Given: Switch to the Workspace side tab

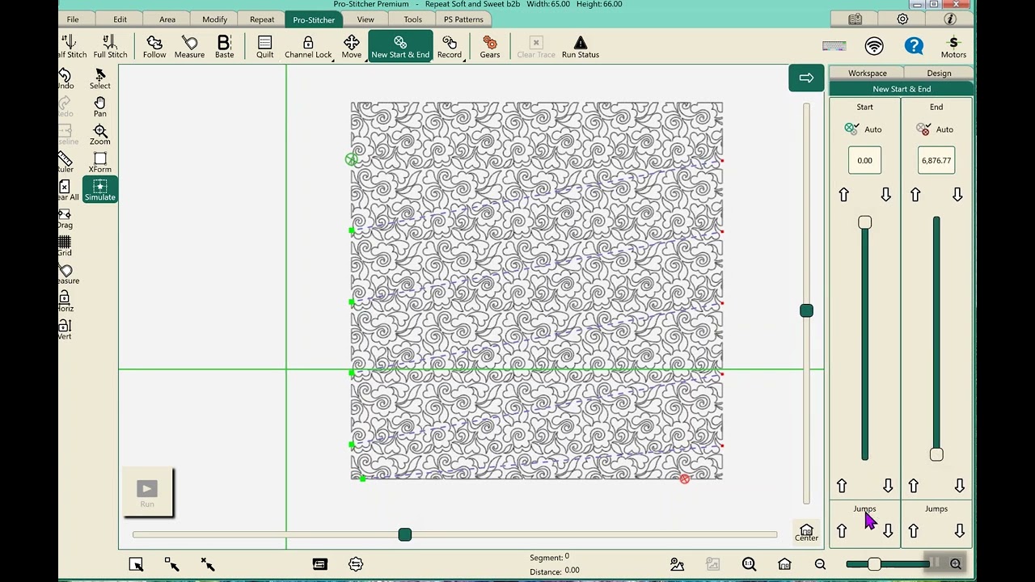Looking at the screenshot, I should (867, 74).
